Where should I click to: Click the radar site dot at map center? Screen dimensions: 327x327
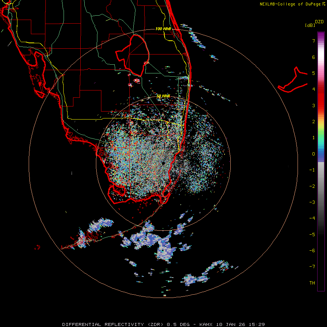[163, 163]
